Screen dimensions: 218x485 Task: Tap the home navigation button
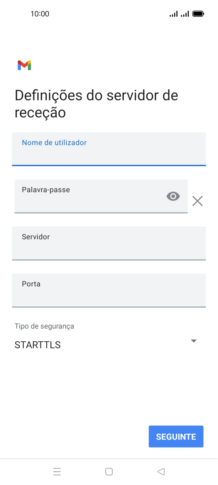(x=109, y=472)
